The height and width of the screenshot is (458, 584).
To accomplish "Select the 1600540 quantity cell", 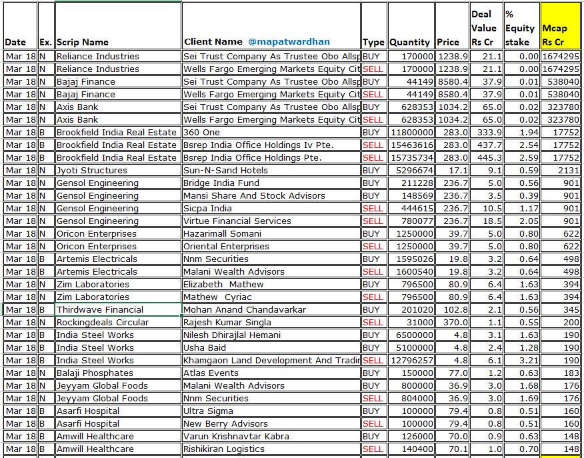I will 411,272.
